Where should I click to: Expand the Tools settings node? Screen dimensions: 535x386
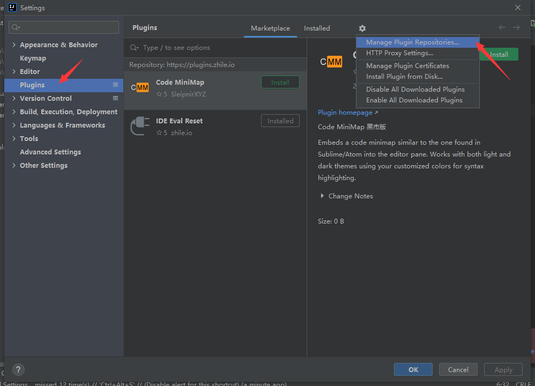(x=14, y=138)
